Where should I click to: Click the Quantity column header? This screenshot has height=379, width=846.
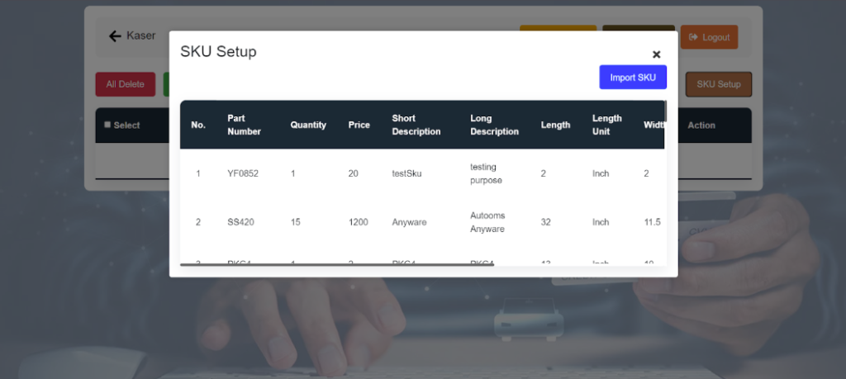[308, 125]
